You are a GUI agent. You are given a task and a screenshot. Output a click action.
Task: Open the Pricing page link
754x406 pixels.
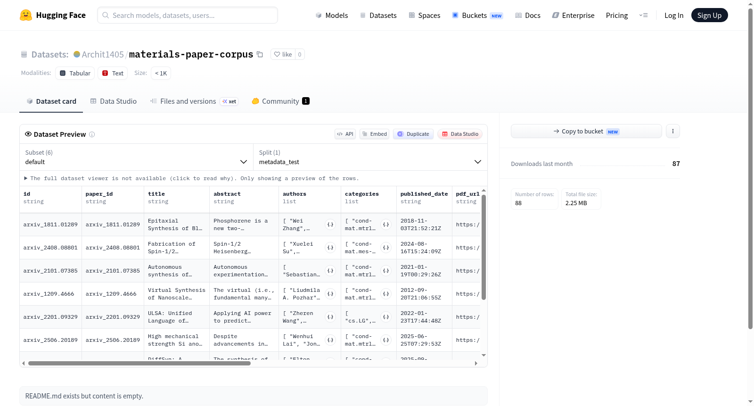point(617,15)
